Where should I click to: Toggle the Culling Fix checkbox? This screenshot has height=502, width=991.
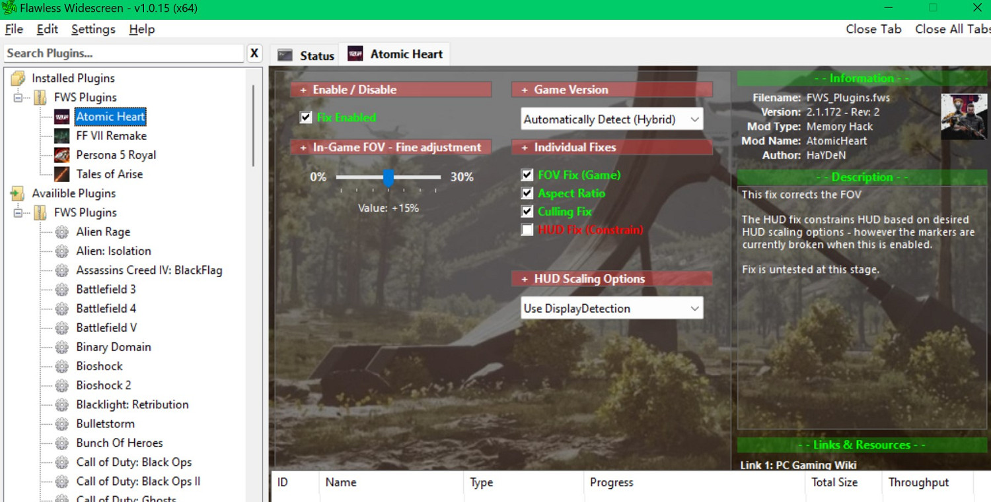(527, 212)
